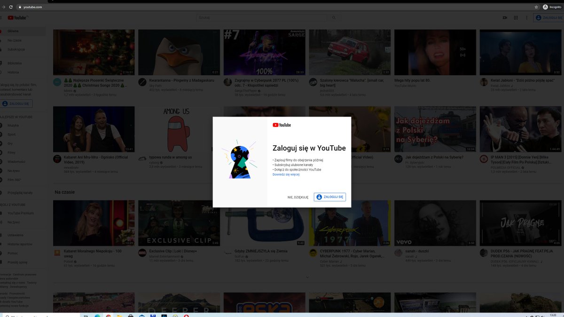Click ZALOGUJ SIĘ in the sign-in dialog

click(x=330, y=197)
